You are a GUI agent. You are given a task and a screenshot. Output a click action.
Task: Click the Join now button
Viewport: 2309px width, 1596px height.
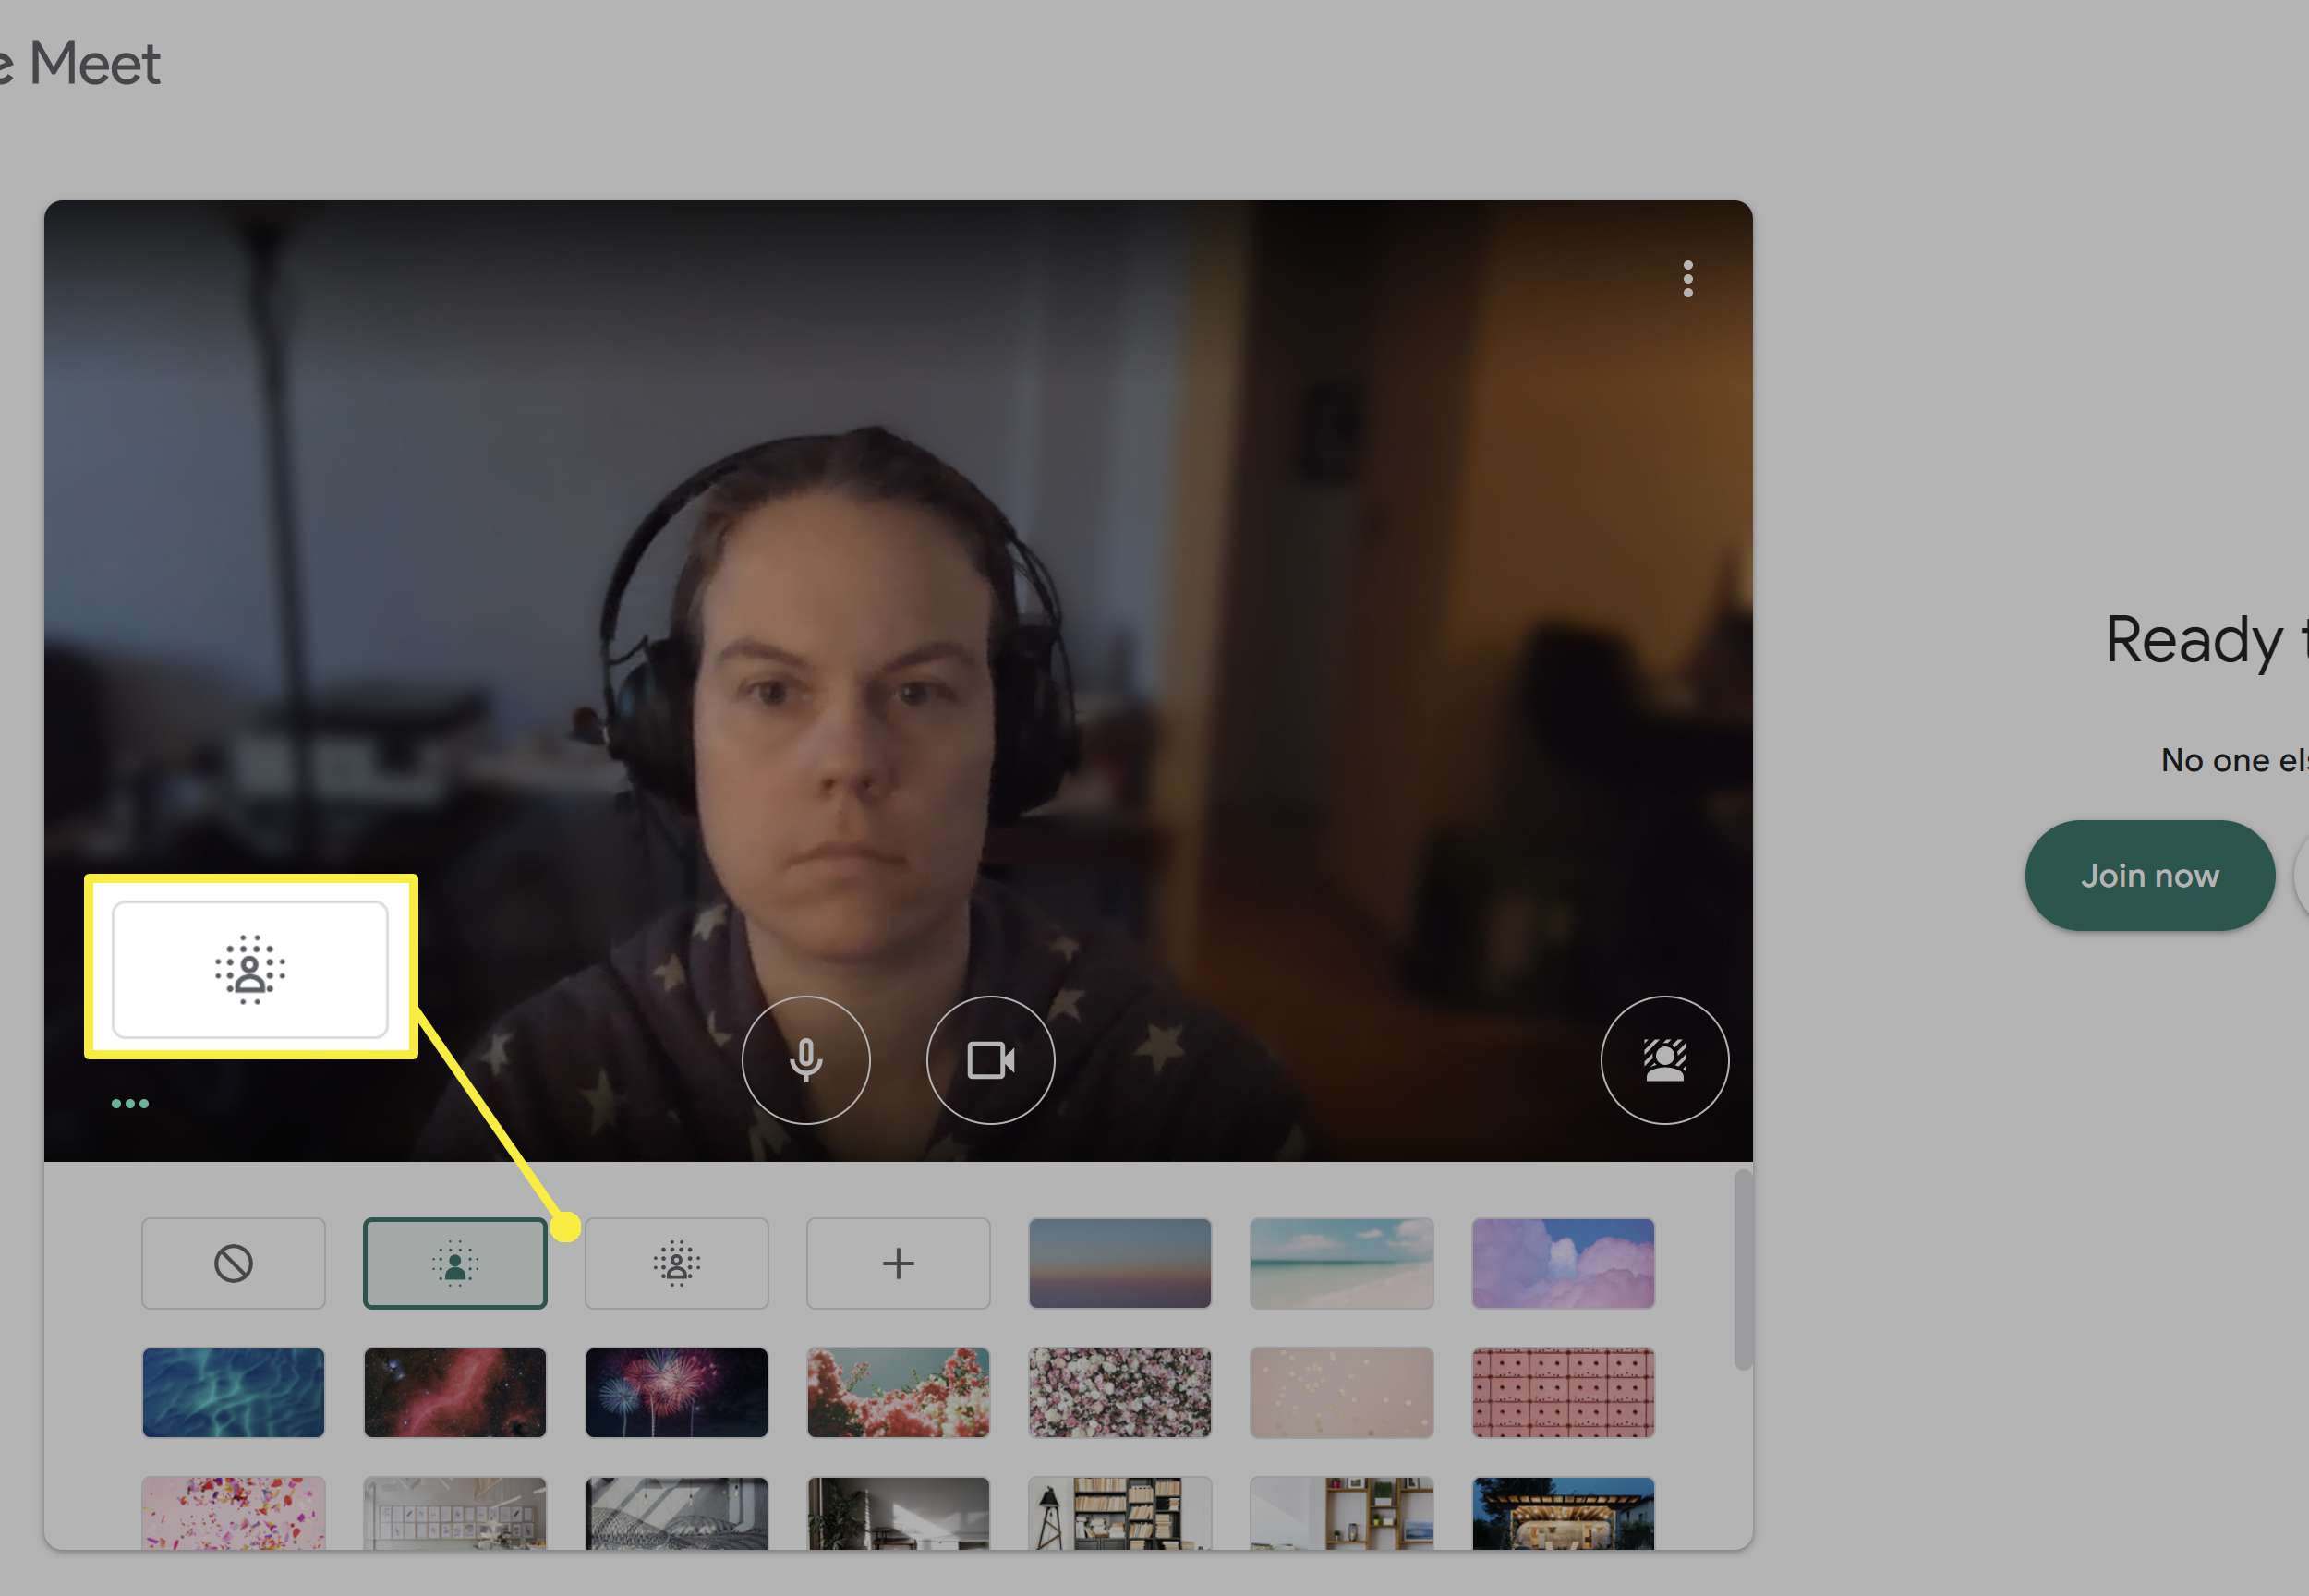(2149, 876)
